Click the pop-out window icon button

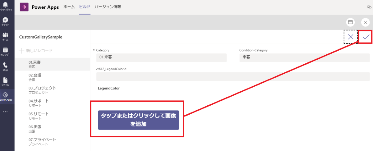(350, 22)
